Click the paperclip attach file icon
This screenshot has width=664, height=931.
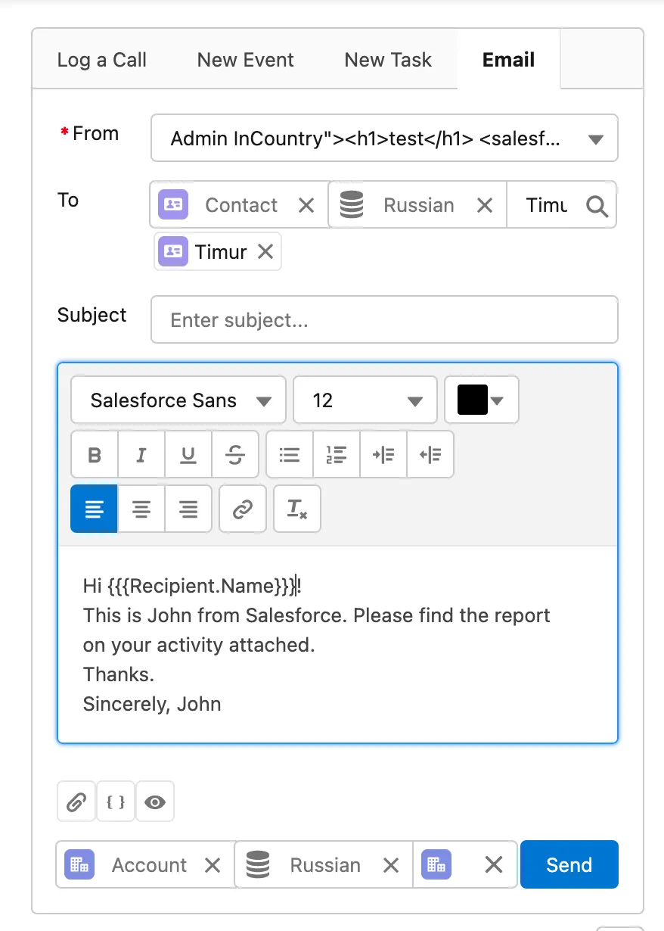point(76,802)
